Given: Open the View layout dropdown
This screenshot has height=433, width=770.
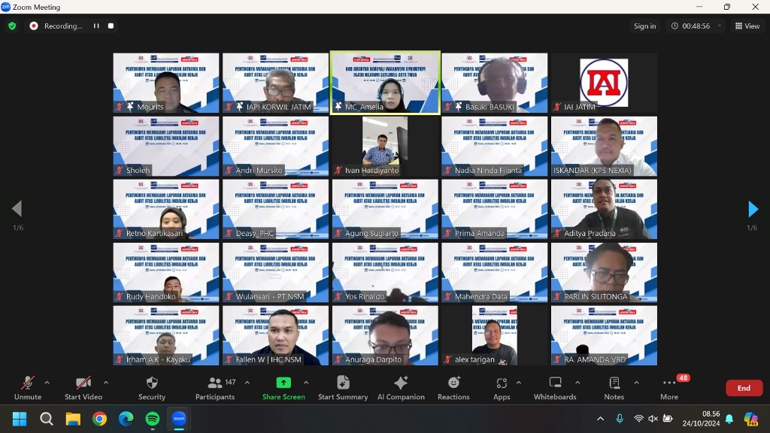Looking at the screenshot, I should pos(747,26).
